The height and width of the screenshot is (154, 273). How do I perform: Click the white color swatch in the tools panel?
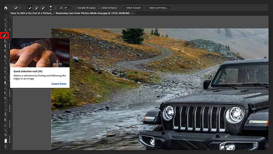coord(6,141)
